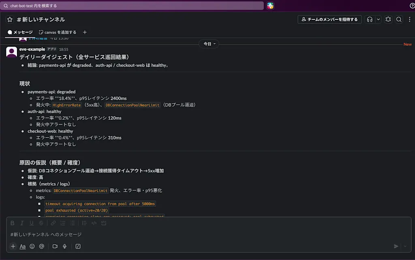Toggle underline formatting
The image size is (415, 260).
pos(32,223)
